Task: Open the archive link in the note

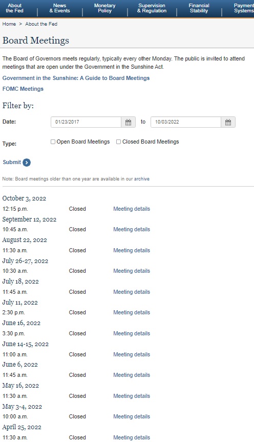Action: coord(142,179)
